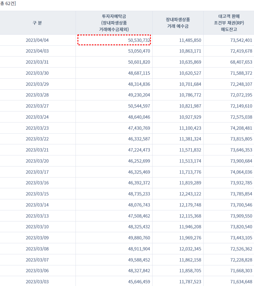Select the value 50,530,732

click(139, 40)
